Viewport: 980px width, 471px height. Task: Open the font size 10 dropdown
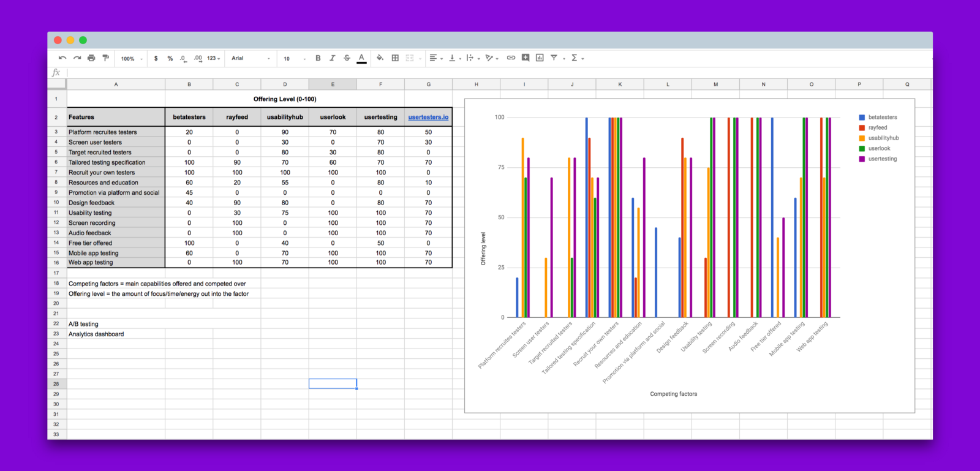click(295, 59)
